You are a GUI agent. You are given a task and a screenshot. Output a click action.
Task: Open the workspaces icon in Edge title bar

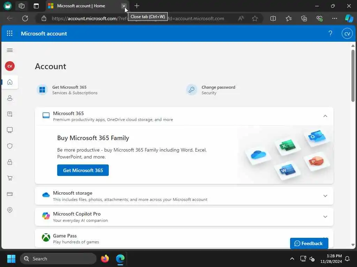[x=22, y=6]
